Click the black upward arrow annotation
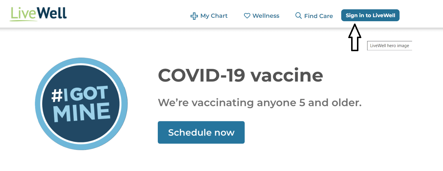This screenshot has height=171, width=443. (355, 38)
